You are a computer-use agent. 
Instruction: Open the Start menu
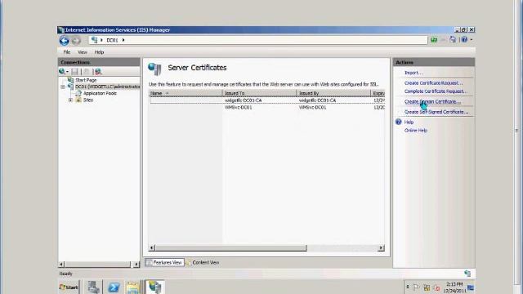coord(69,287)
